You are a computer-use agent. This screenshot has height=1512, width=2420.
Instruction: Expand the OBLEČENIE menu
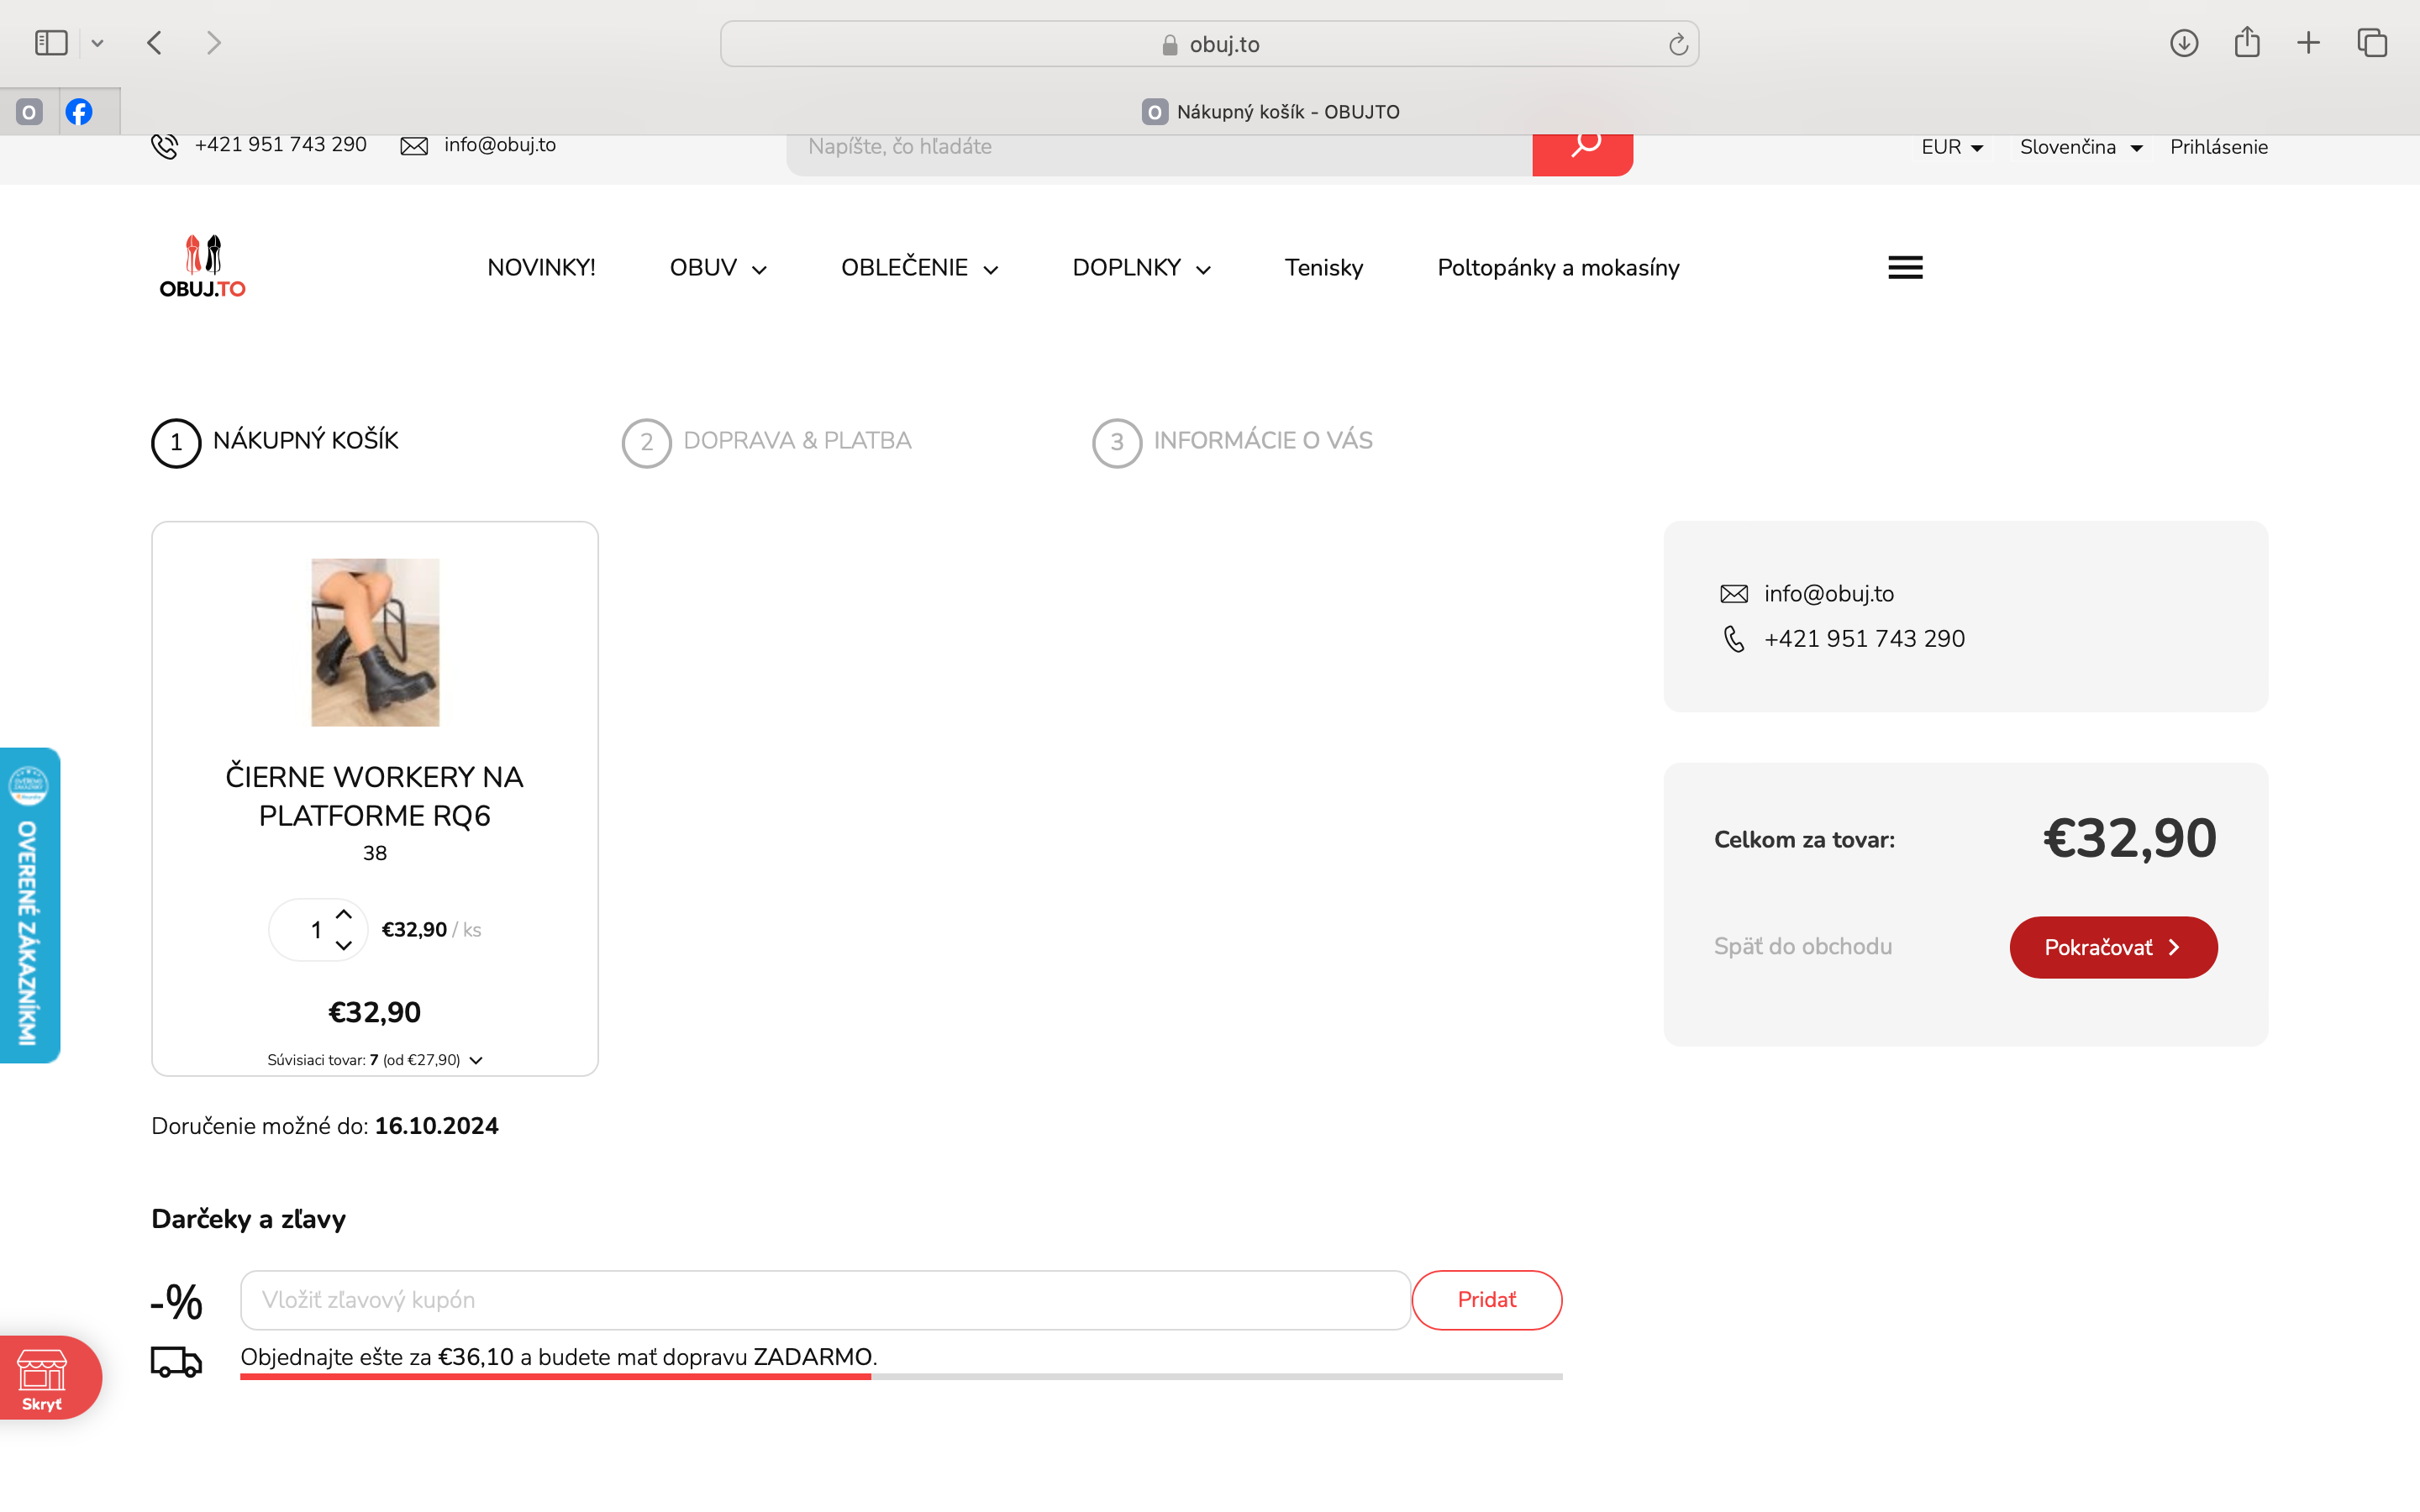919,268
